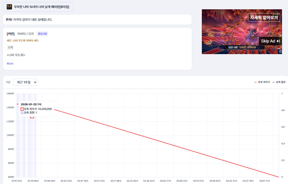Click the 자세히 알아보기 button on the ad
288x184 pixels.
coord(264,17)
